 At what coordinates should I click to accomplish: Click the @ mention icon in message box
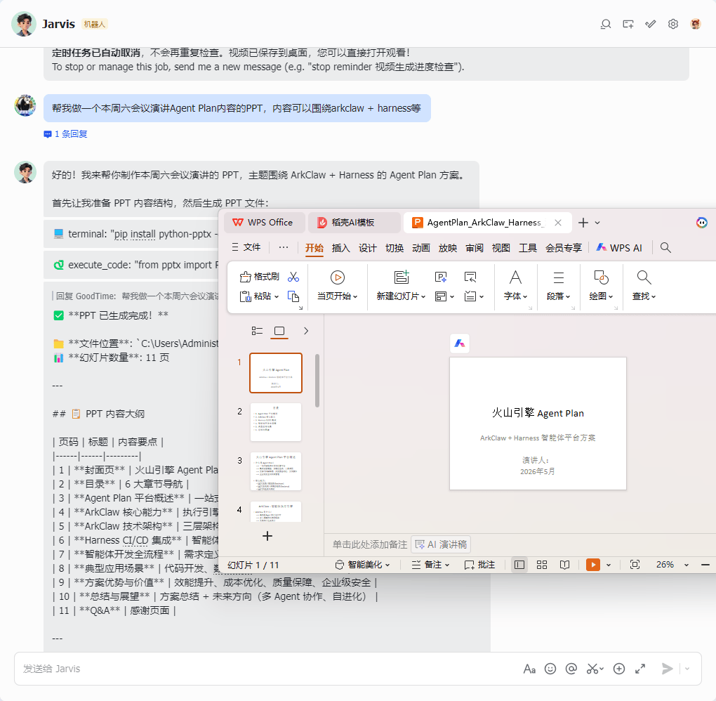pyautogui.click(x=571, y=669)
